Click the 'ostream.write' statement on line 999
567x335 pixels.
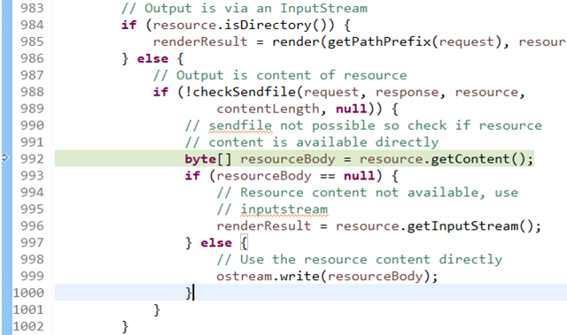click(327, 277)
